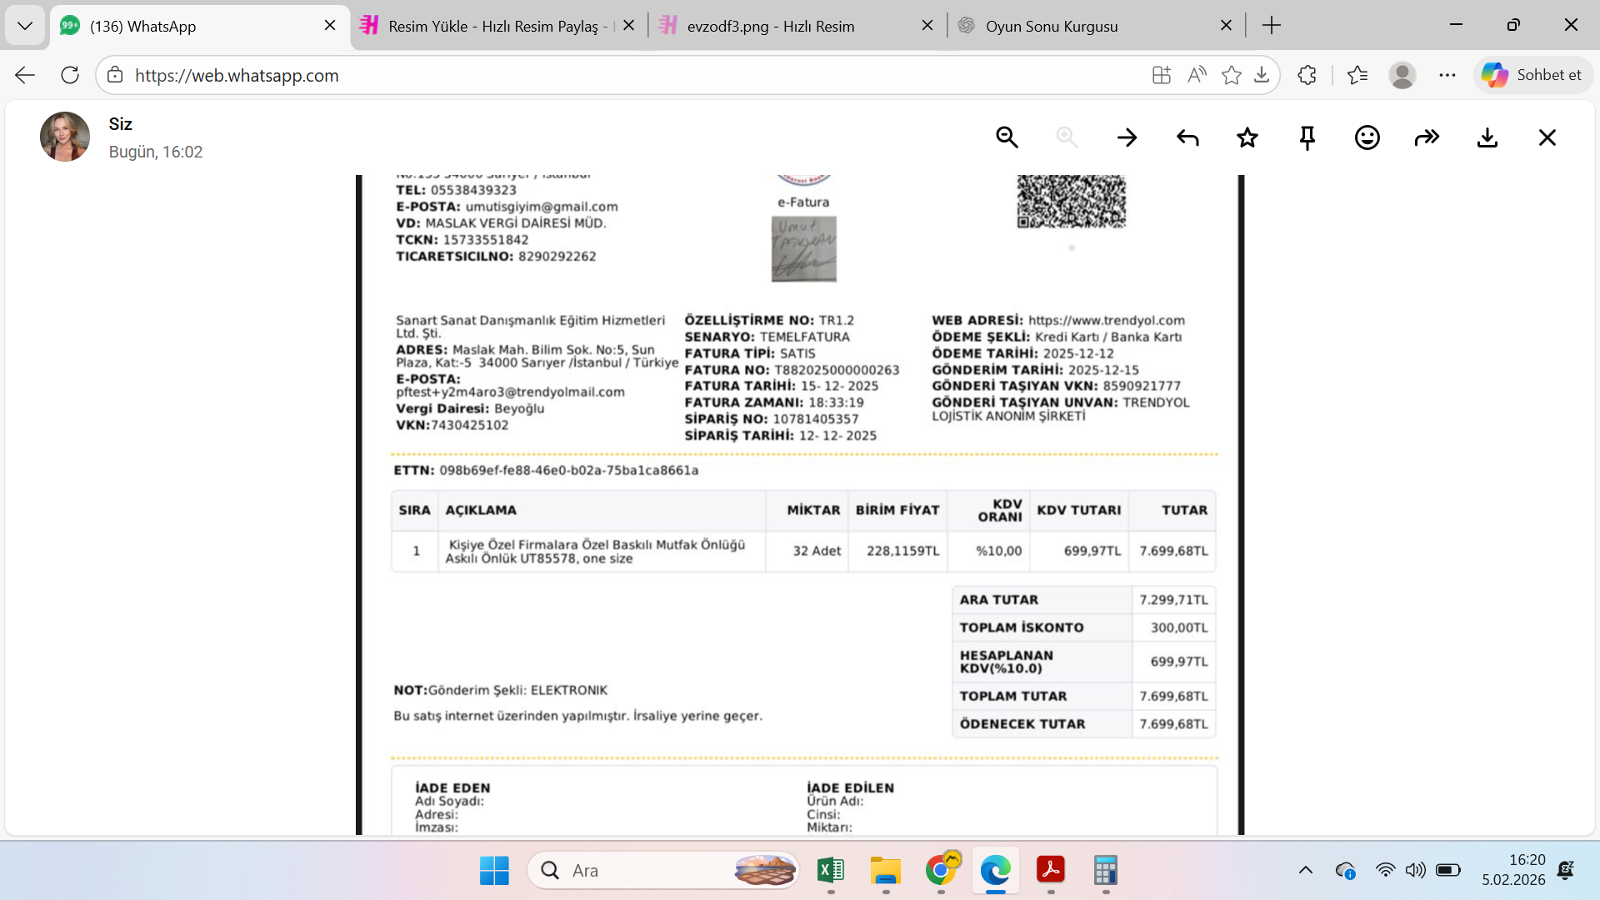Zoom out of the image in WhatsApp viewer
The height and width of the screenshot is (900, 1600).
pyautogui.click(x=1007, y=137)
